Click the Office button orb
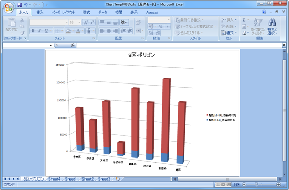The width and height of the screenshot is (289, 190). pyautogui.click(x=8, y=8)
